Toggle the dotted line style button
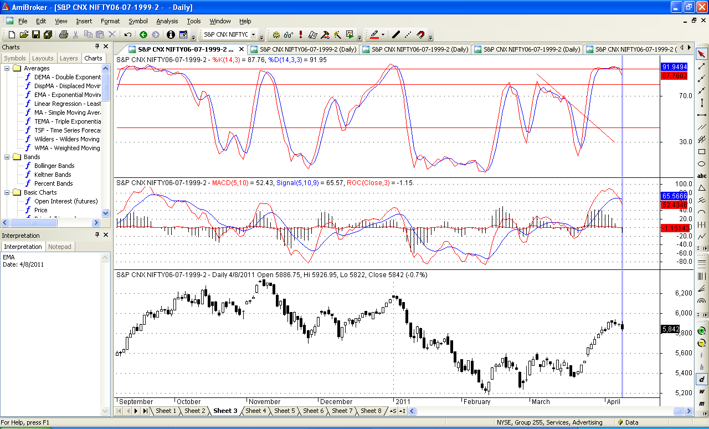The image size is (709, 429). 408,34
